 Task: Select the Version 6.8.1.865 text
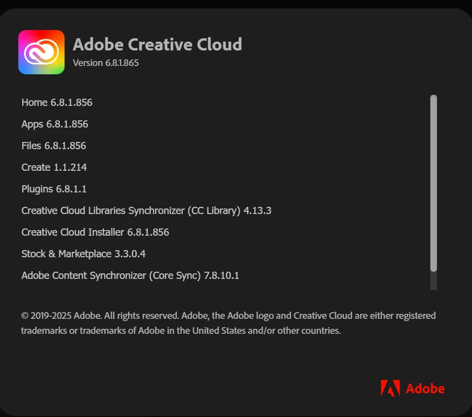pos(106,63)
